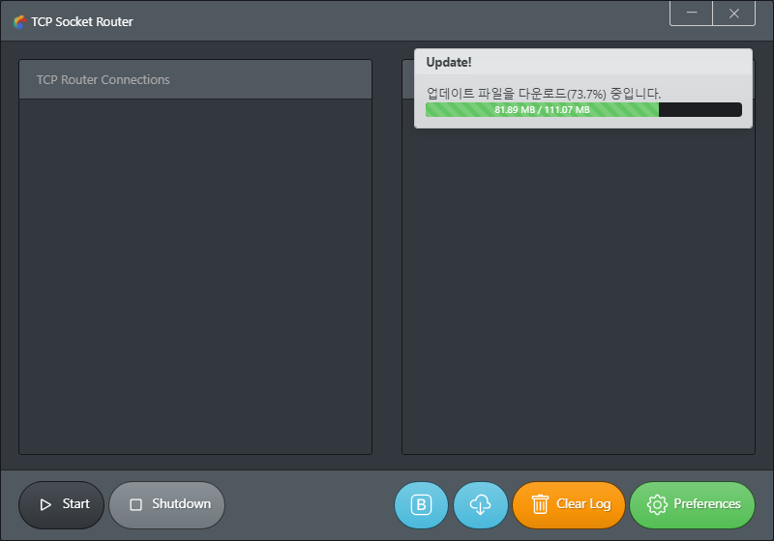Click the update download progress bar
This screenshot has height=541, width=774.
[583, 109]
